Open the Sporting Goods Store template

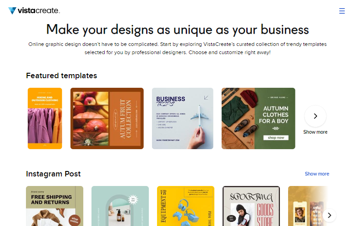tap(251, 206)
